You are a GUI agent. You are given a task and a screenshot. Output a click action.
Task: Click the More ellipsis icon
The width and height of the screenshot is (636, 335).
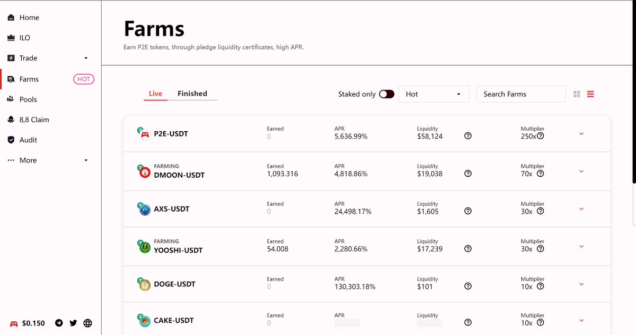[11, 160]
